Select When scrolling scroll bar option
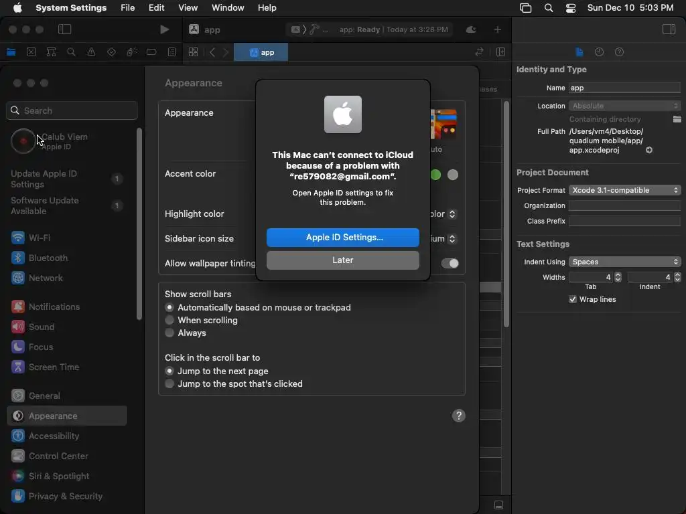 169,320
